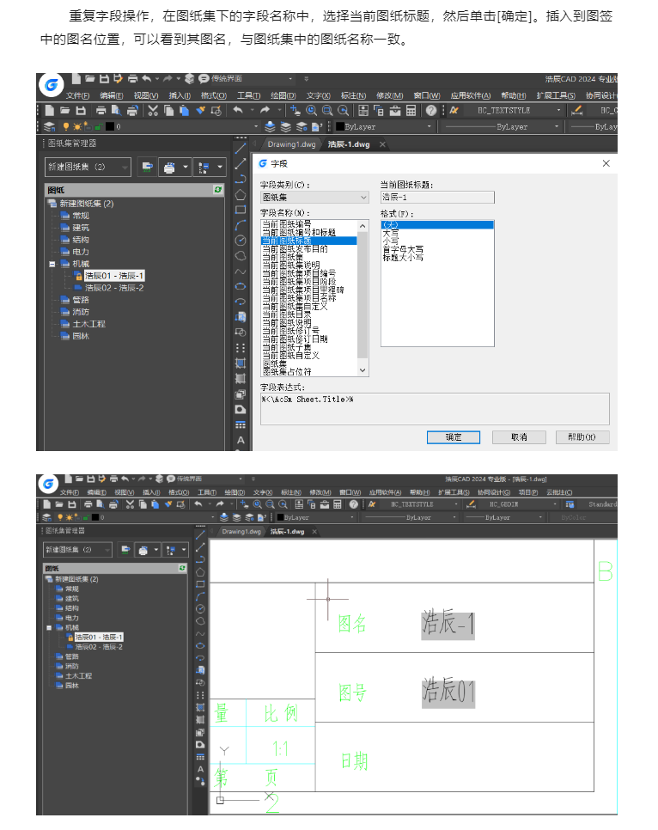Click the Multiline Text A tool beside the 字段 dialog
The image size is (658, 830).
click(x=241, y=440)
